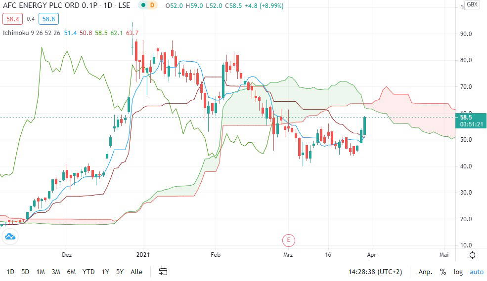Select the Alle time range
The height and width of the screenshot is (281, 487).
click(136, 272)
